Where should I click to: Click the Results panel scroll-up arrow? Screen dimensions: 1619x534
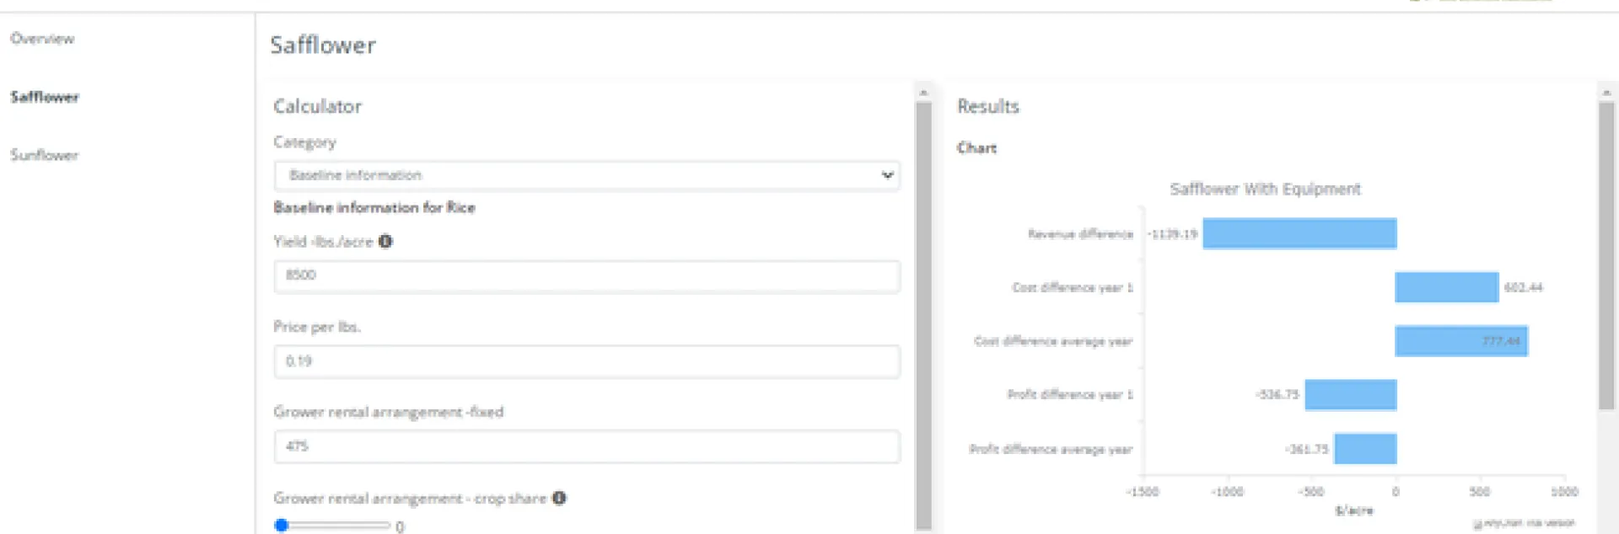point(1606,92)
